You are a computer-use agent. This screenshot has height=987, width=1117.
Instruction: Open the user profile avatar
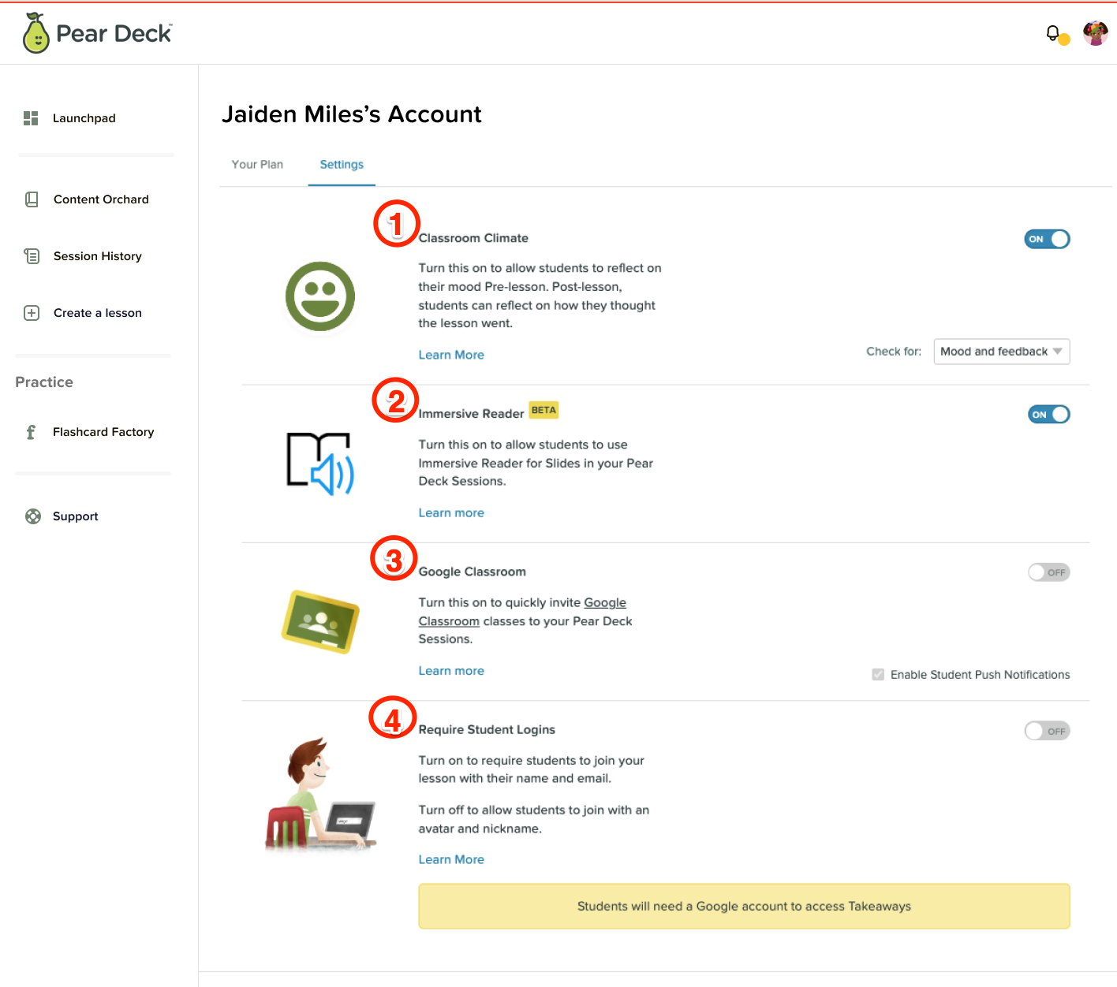pyautogui.click(x=1096, y=33)
